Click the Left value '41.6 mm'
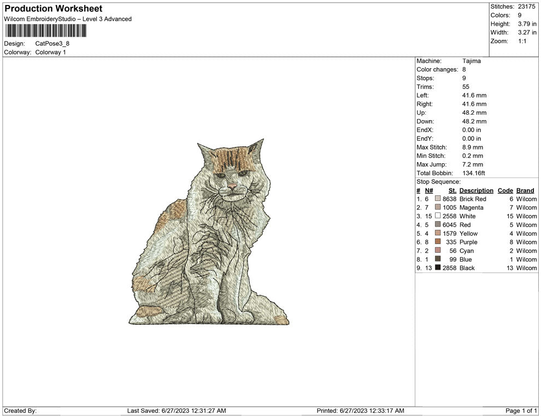This screenshot has height=416, width=541. pyautogui.click(x=474, y=96)
